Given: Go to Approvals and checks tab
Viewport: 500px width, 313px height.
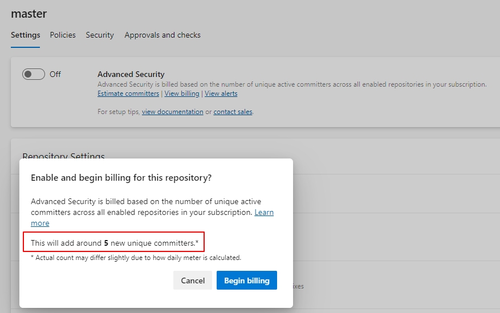Looking at the screenshot, I should (162, 35).
